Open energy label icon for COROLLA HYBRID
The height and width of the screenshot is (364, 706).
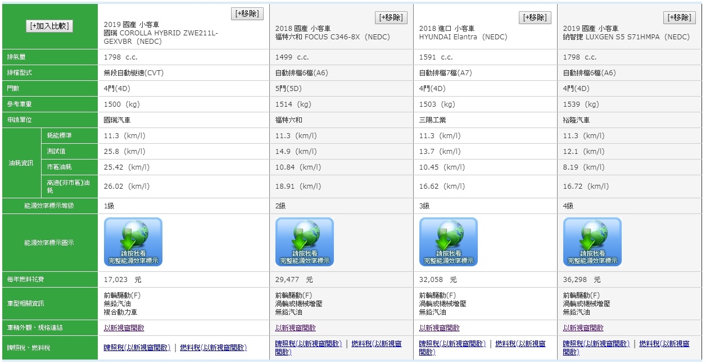tap(133, 242)
